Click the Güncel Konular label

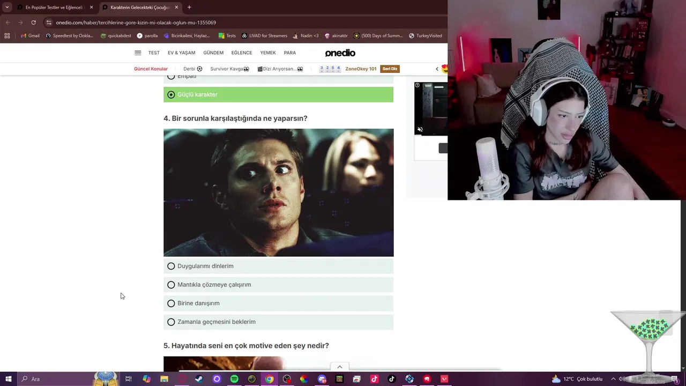(151, 69)
